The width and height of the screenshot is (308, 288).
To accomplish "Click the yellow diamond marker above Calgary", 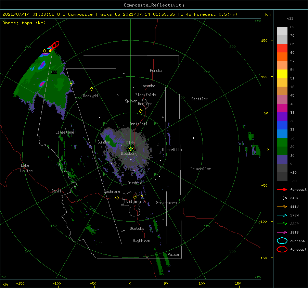I will [135, 197].
